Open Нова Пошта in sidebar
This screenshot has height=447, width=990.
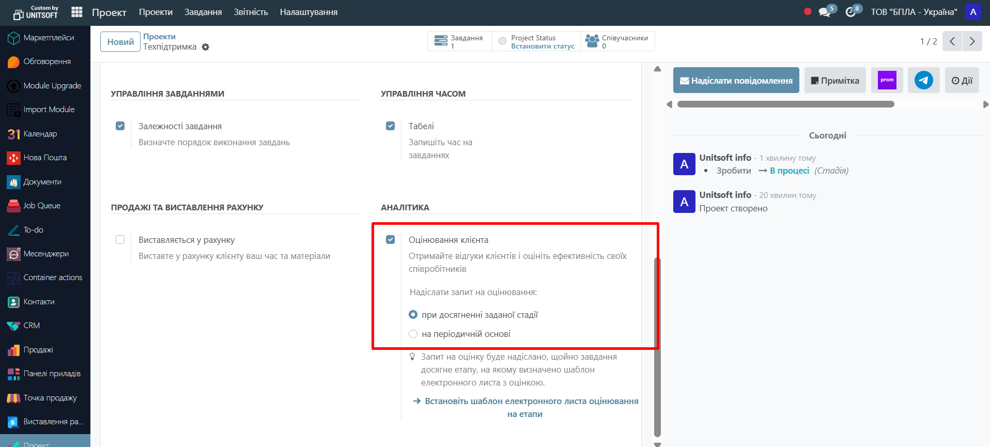click(x=45, y=158)
